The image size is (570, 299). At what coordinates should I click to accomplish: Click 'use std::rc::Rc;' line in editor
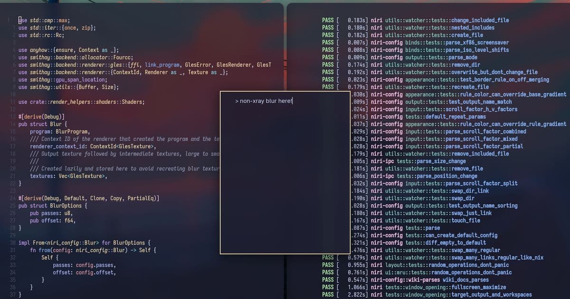point(41,35)
